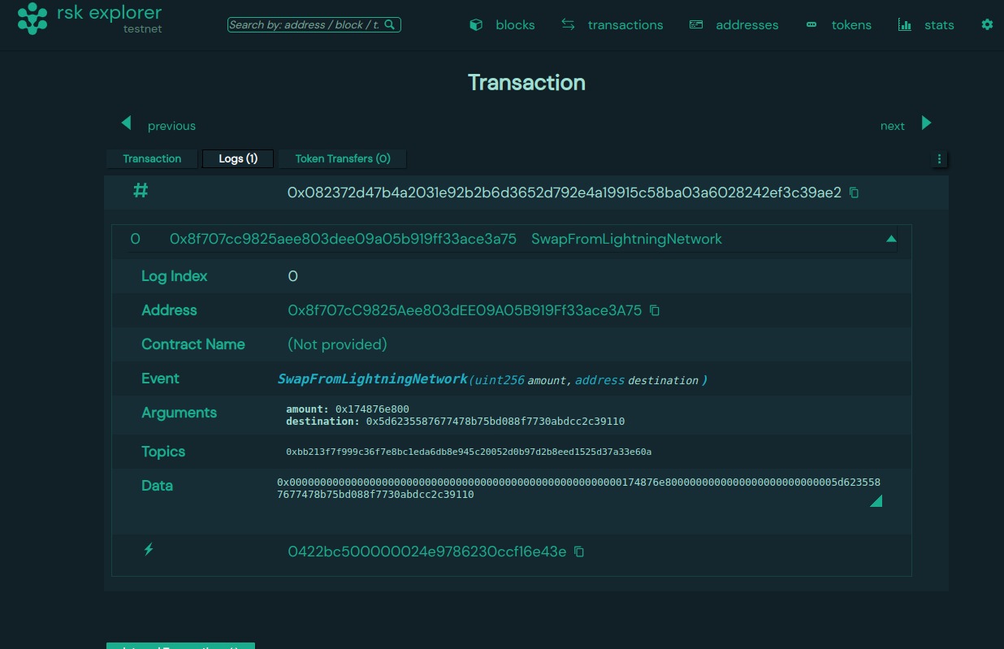Click the lightning bolt event icon
The image size is (1004, 649).
pos(149,550)
